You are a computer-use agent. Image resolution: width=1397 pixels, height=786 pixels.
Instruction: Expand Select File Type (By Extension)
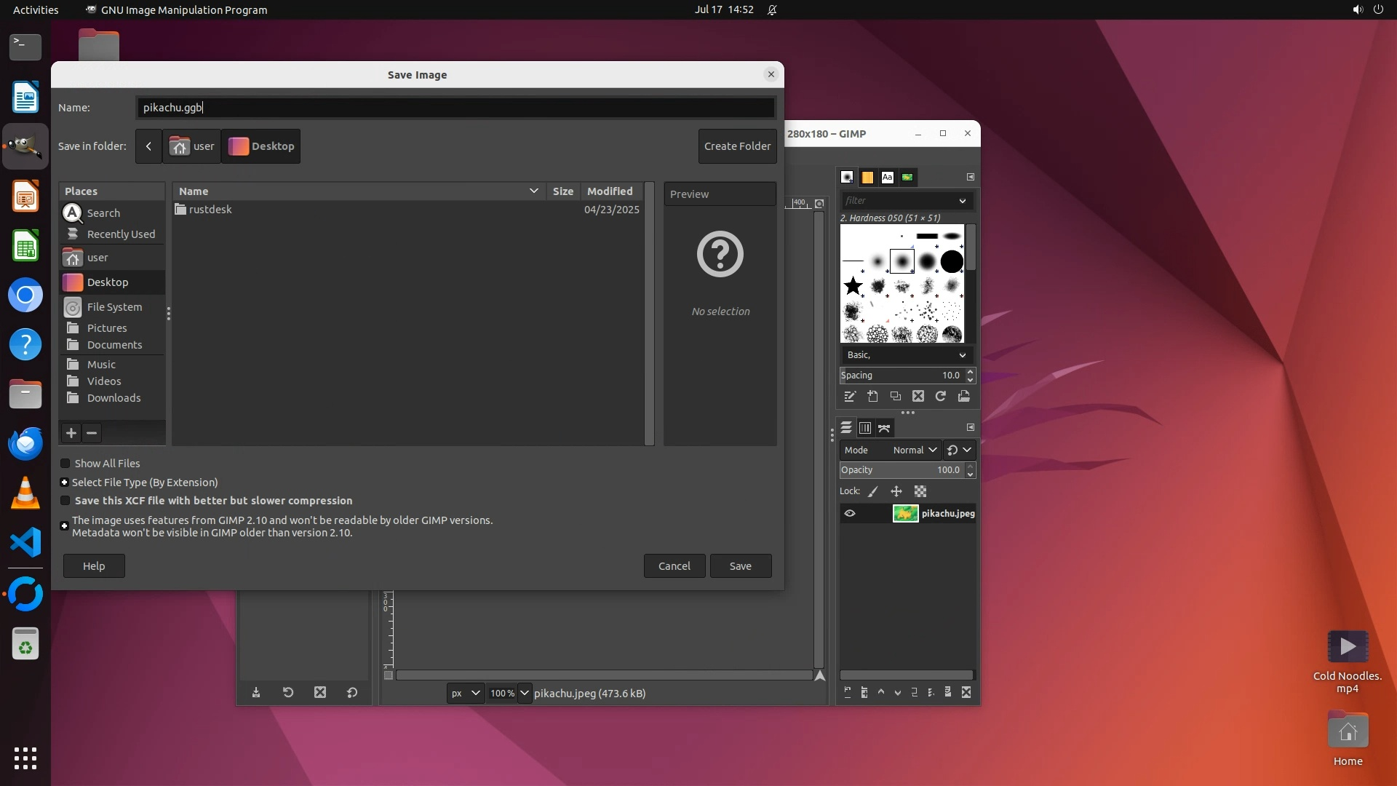tap(65, 483)
